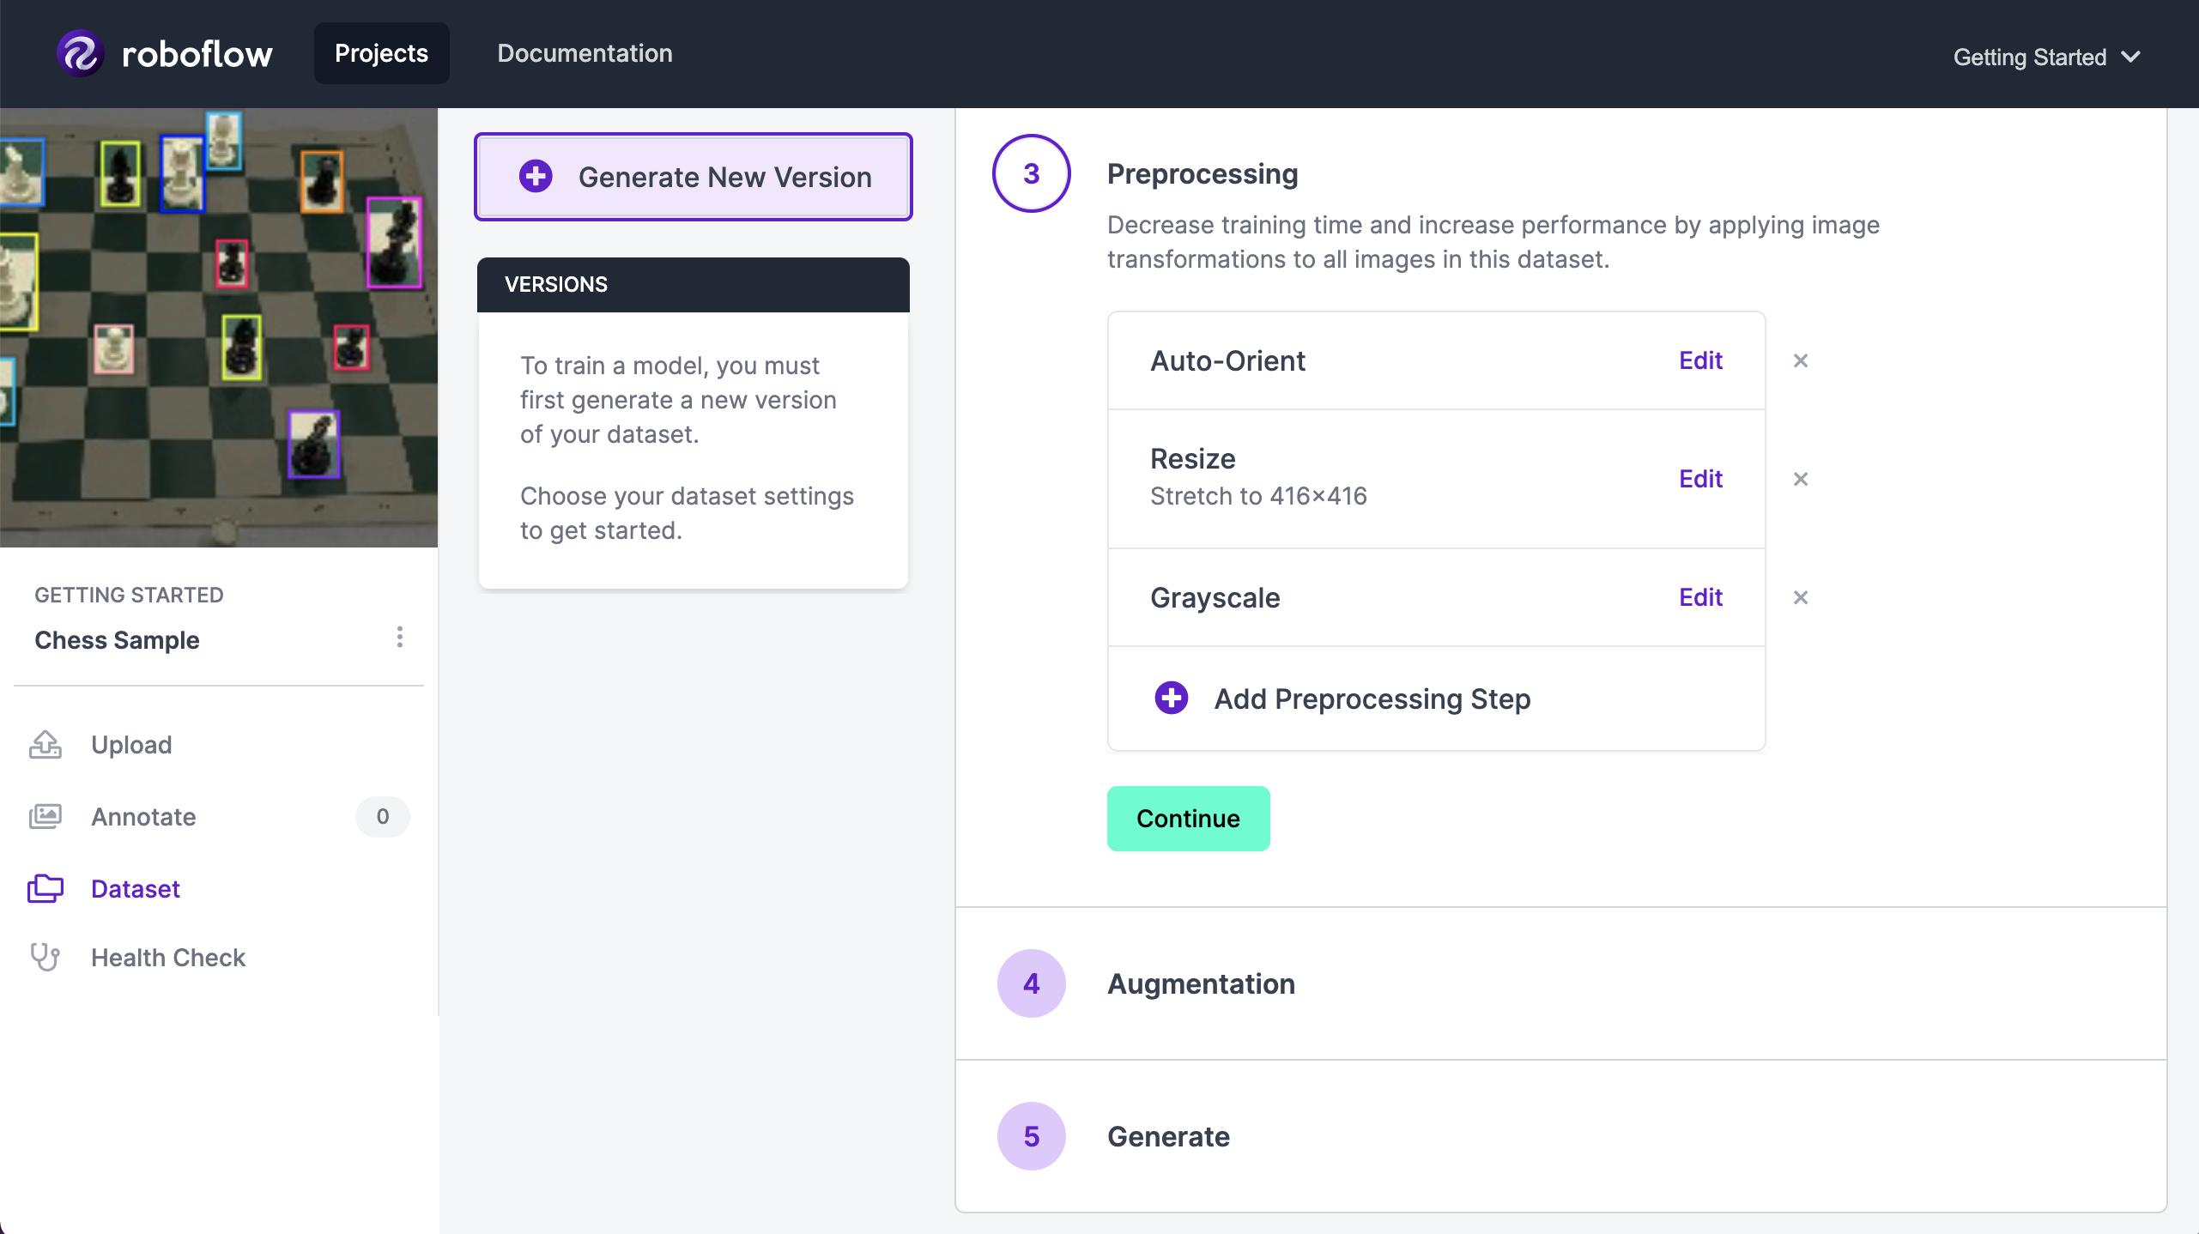The width and height of the screenshot is (2199, 1234).
Task: Edit the Resize stretch settings
Action: 1699,479
